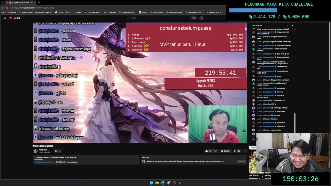Viewport: 331px width, 186px height.
Task: Open the TikTok bookmark
Action: pos(92,12)
